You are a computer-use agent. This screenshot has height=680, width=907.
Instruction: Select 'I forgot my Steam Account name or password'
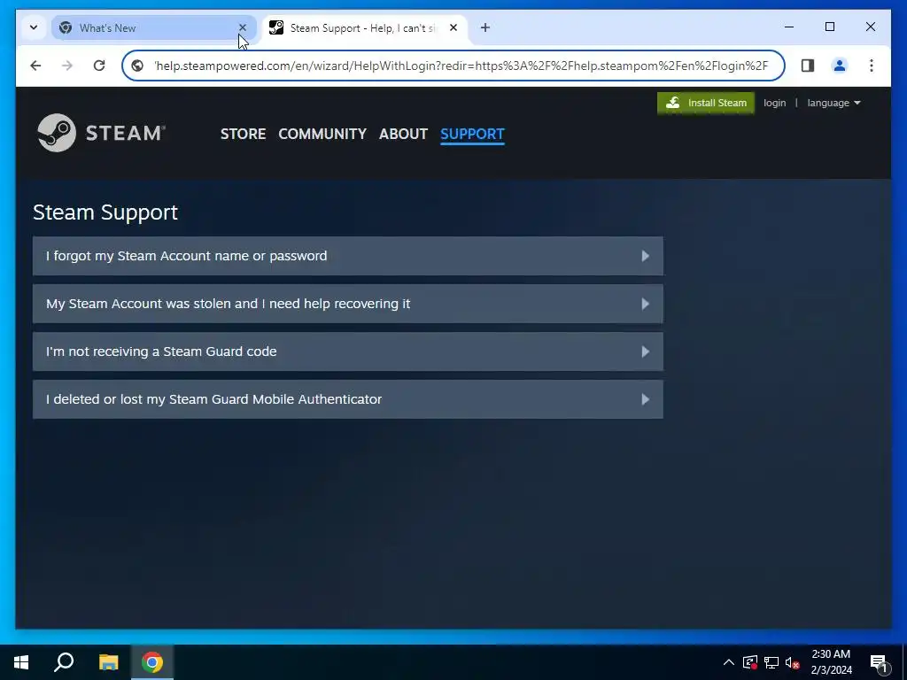coord(347,256)
